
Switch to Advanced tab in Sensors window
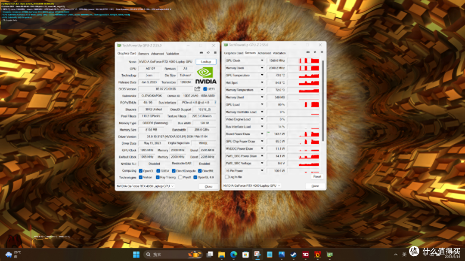coord(264,53)
